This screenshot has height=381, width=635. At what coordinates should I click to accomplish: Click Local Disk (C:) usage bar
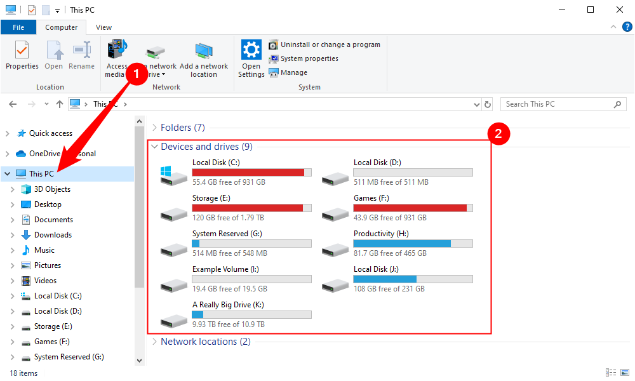(251, 173)
